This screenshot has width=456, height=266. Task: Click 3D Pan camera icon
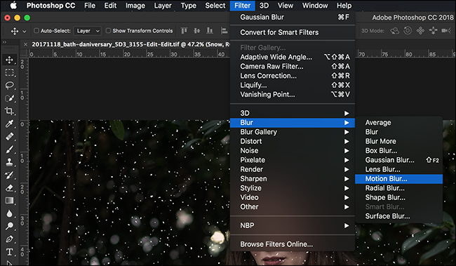point(420,31)
